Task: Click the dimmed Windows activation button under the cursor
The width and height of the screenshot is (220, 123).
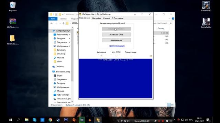Action: [116, 29]
